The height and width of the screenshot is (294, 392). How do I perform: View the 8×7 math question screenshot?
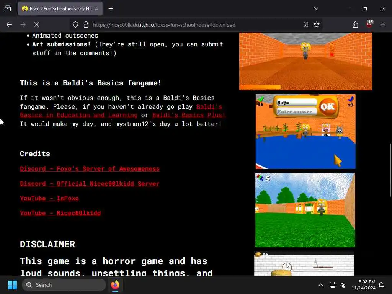coord(305,132)
